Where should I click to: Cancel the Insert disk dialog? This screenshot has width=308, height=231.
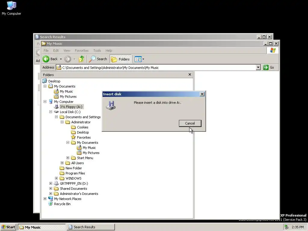[190, 123]
